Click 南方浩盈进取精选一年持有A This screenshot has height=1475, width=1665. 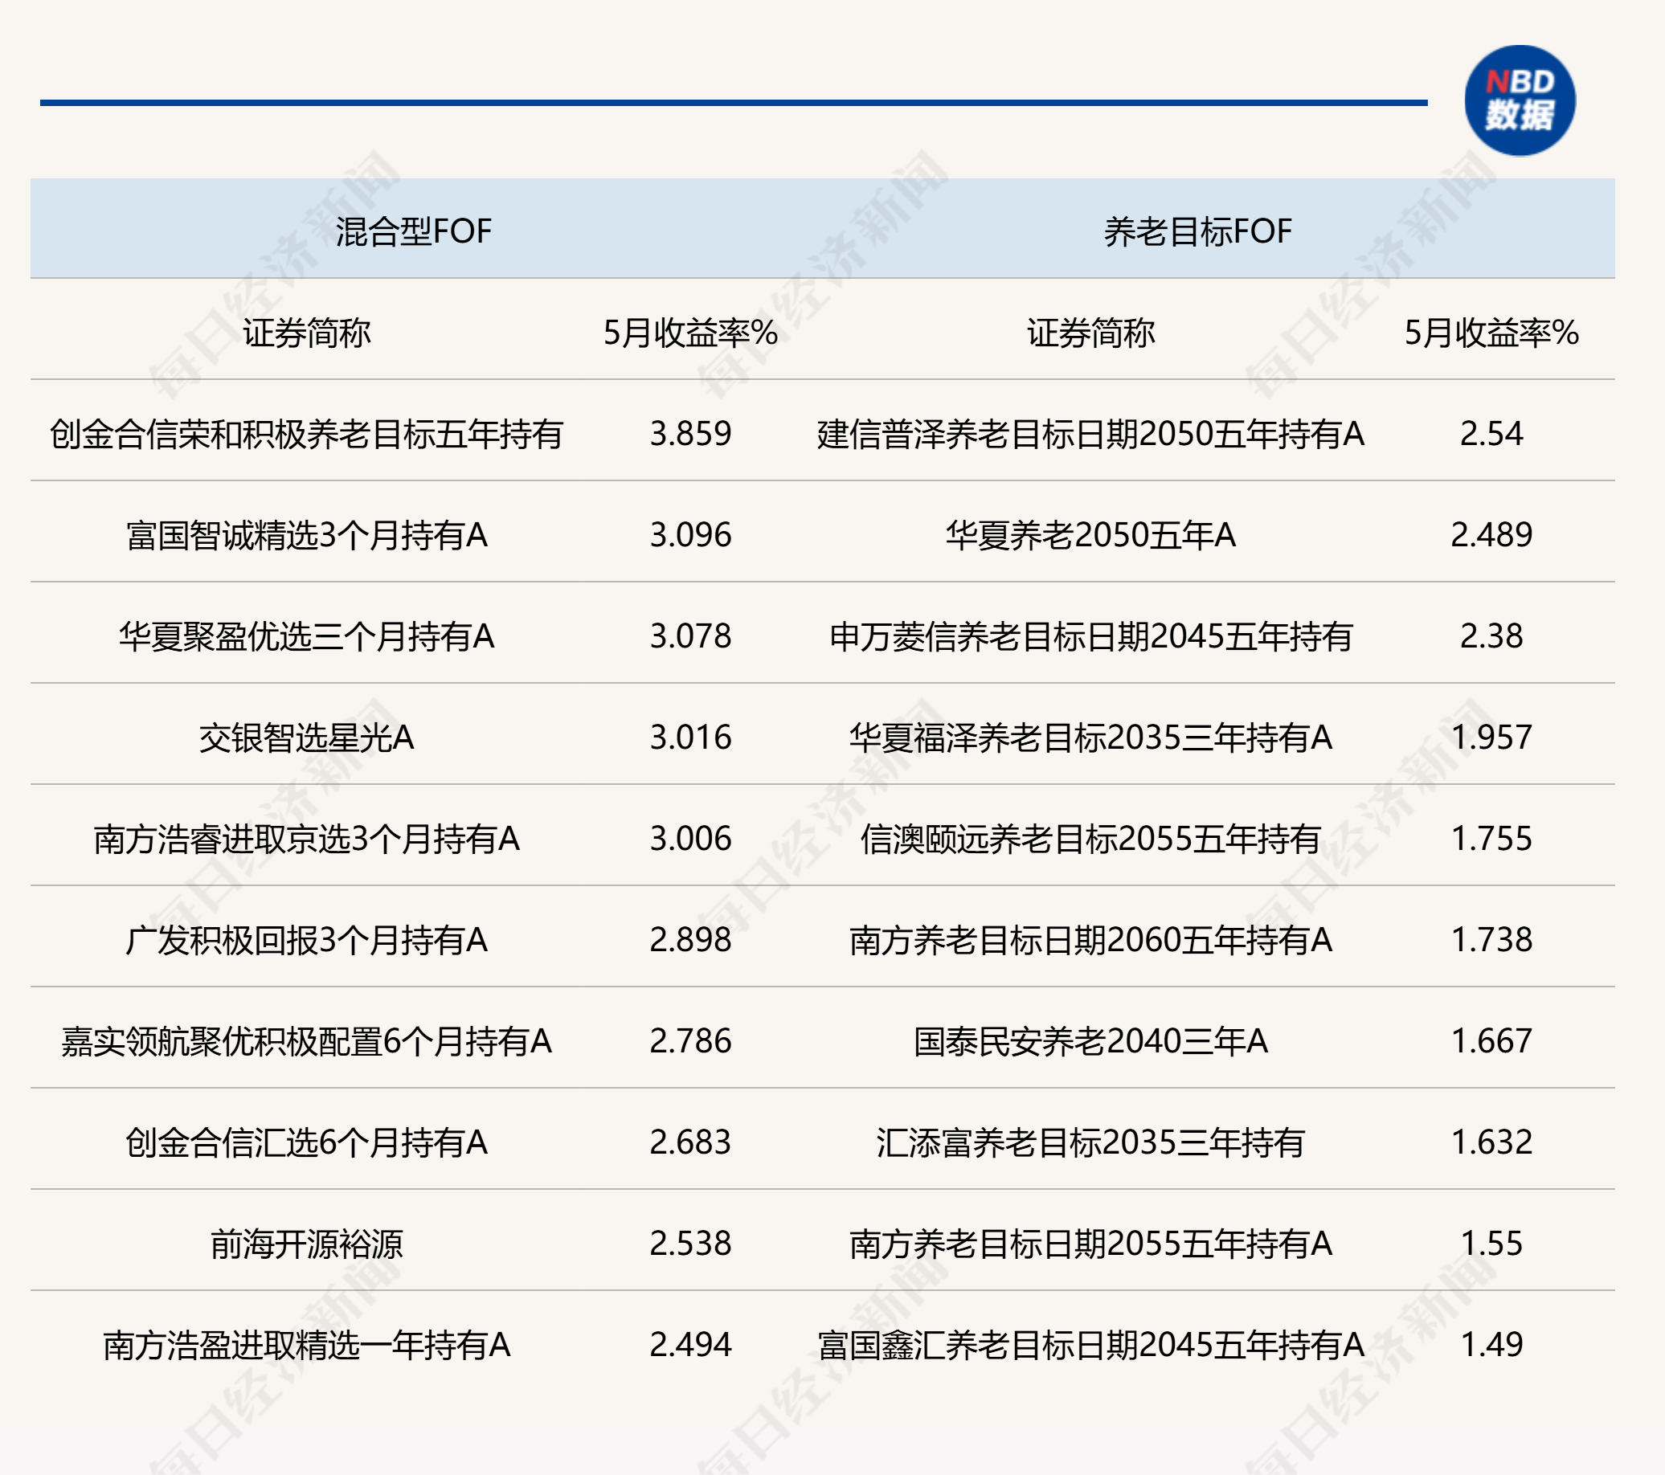(306, 1345)
